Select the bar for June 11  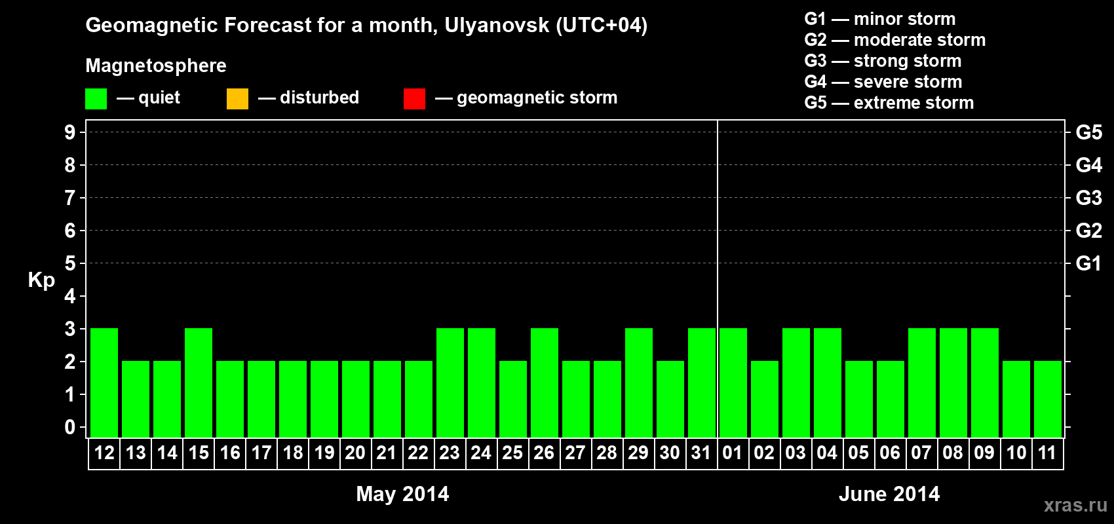[x=1048, y=399]
